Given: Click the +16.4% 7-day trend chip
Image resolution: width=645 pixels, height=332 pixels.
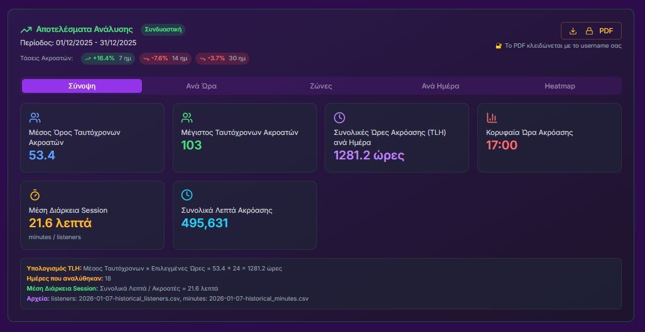Looking at the screenshot, I should [107, 58].
